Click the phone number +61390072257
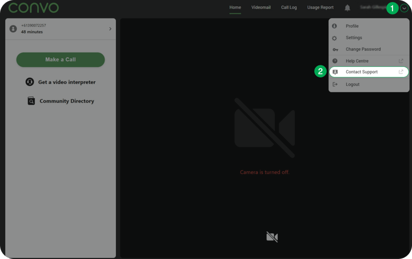This screenshot has width=412, height=259. pyautogui.click(x=33, y=25)
